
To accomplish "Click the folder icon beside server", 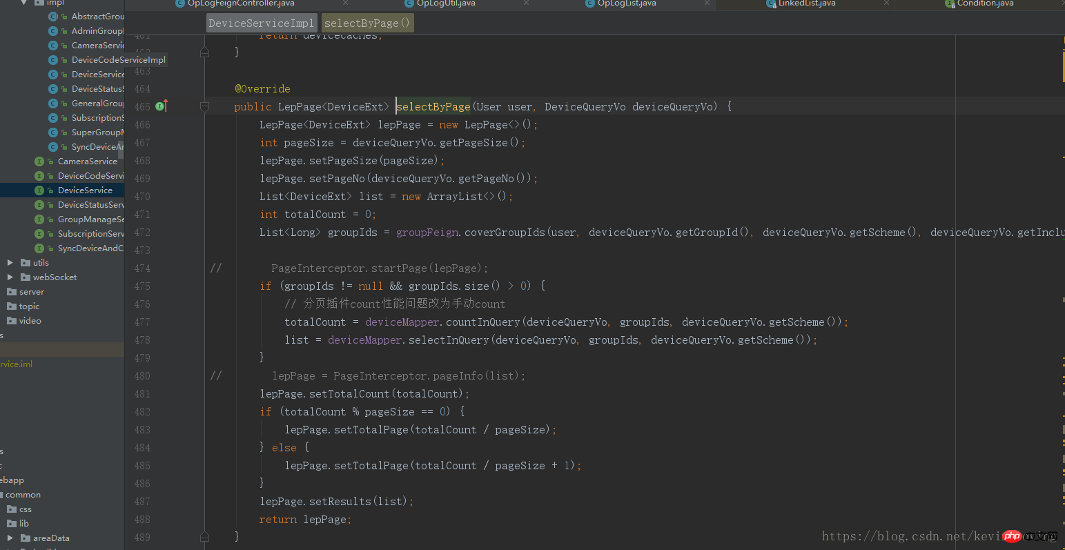I will point(12,291).
